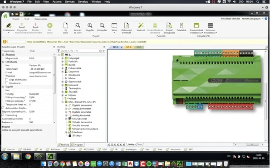Screen dimensions: 270x168
Task: Open the Varázsló wizard wand icon
Action: pos(141,26)
